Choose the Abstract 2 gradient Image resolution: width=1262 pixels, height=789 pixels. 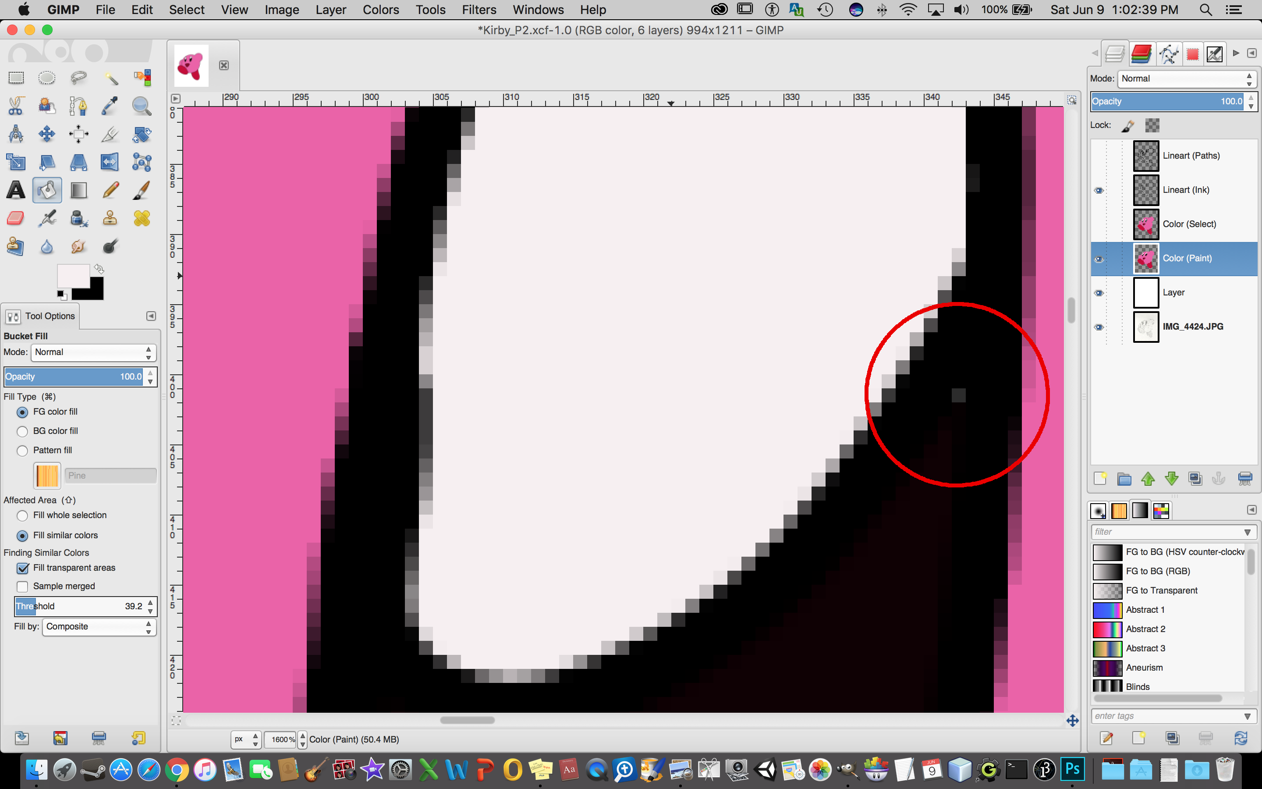point(1168,629)
